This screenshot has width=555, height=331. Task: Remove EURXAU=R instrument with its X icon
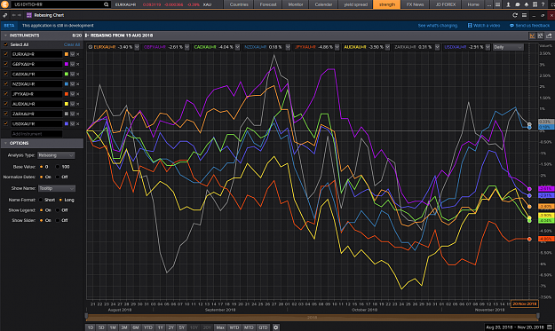pyautogui.click(x=78, y=54)
